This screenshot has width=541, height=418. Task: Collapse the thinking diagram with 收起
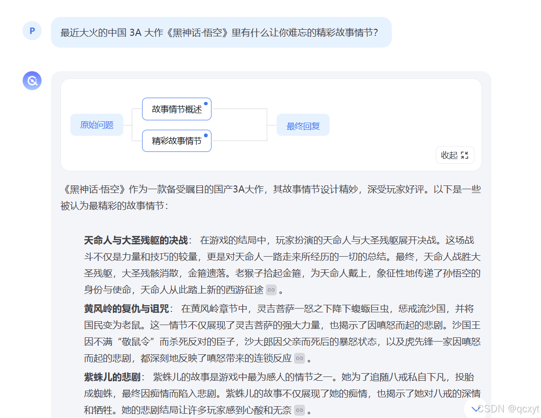tap(455, 155)
